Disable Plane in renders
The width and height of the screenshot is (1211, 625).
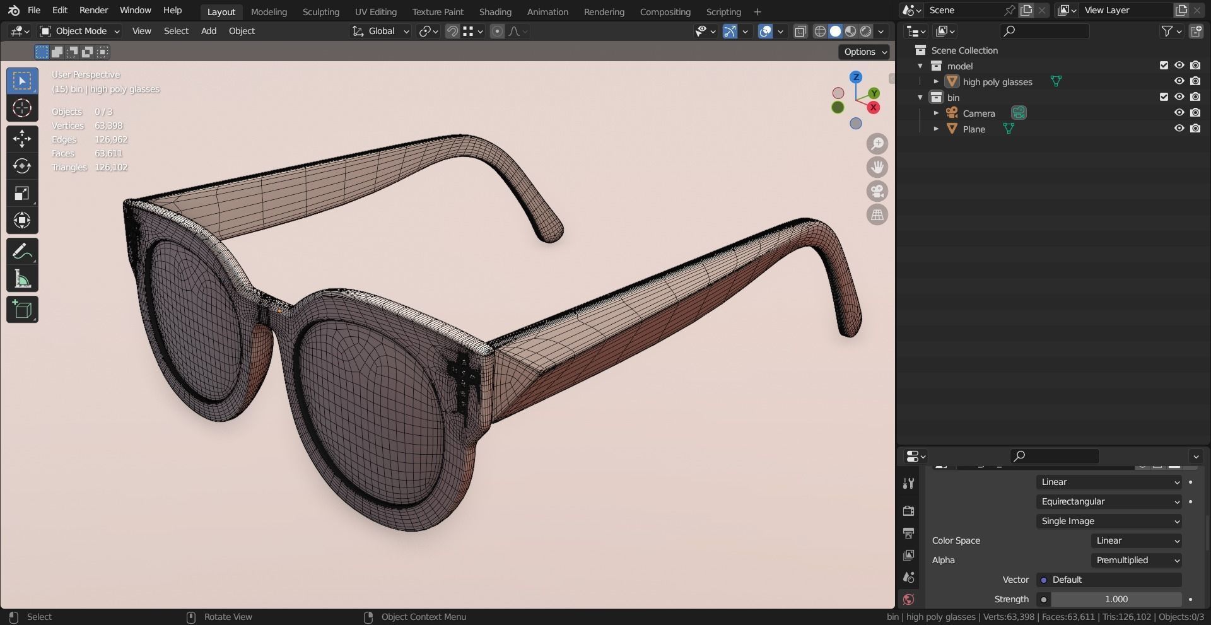(x=1195, y=129)
